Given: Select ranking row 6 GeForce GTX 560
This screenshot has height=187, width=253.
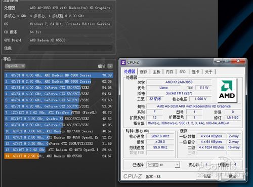Looking at the screenshot, I should pyautogui.click(x=59, y=106).
